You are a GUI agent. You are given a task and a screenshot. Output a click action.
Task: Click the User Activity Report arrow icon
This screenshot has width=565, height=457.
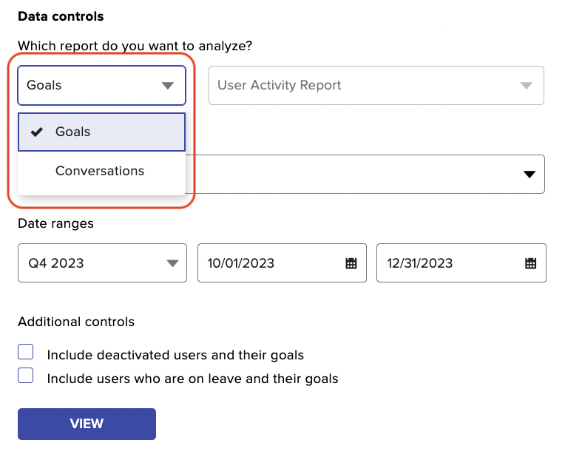526,86
